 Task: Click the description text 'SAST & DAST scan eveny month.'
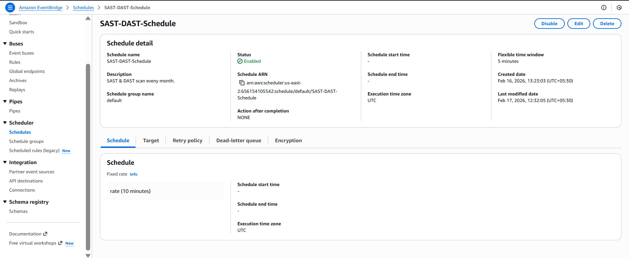pyautogui.click(x=141, y=81)
